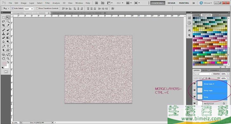Select the Magic Wand tool
Viewport: 231px width, 124px height.
click(8, 22)
